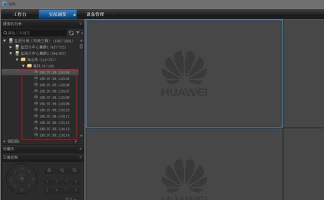Refresh the camera list
The height and width of the screenshot is (200, 324).
tap(71, 33)
